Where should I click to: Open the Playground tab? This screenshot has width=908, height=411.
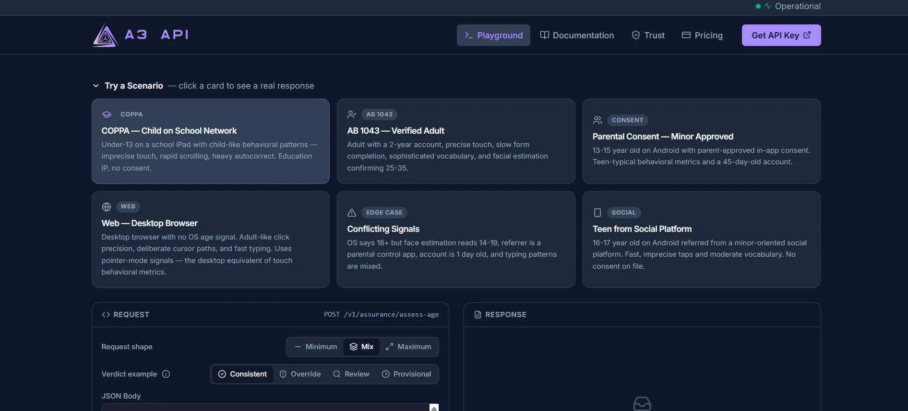coord(493,35)
